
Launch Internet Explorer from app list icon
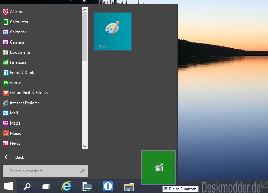6,103
